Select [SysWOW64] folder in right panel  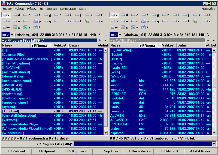coord(161,50)
